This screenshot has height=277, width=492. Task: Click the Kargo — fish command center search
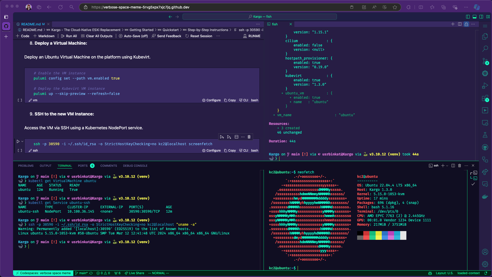pos(259,17)
